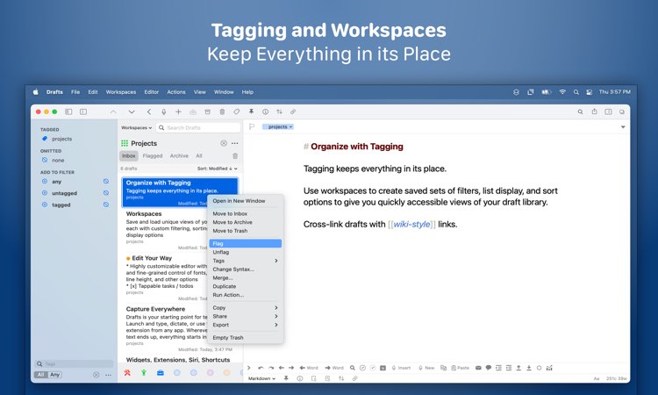This screenshot has width=658, height=395.
Task: Click the tag icon in the top toolbar
Action: [x=237, y=111]
